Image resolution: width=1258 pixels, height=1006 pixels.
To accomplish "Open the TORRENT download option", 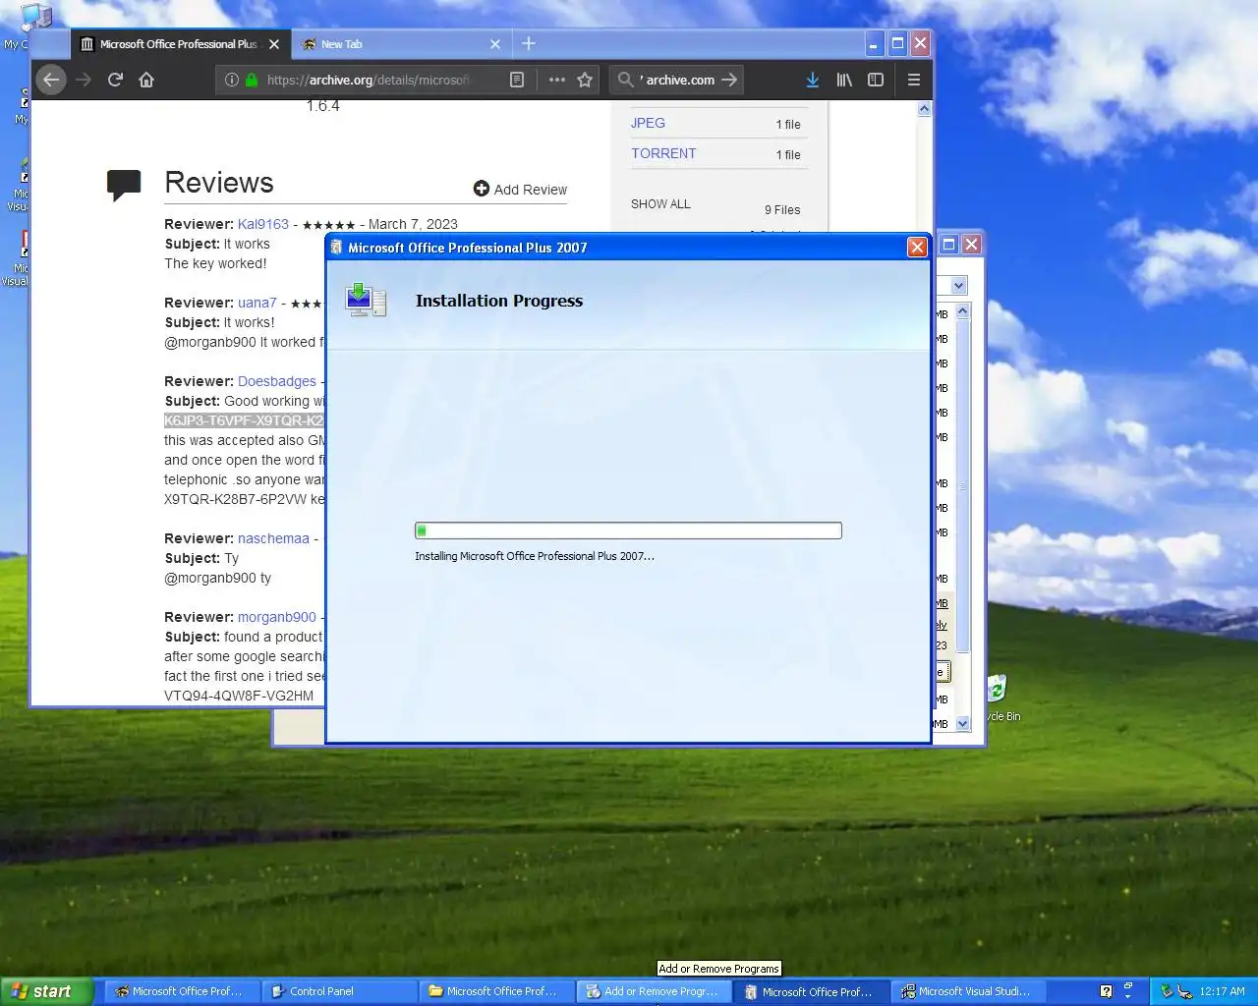I will pyautogui.click(x=663, y=153).
